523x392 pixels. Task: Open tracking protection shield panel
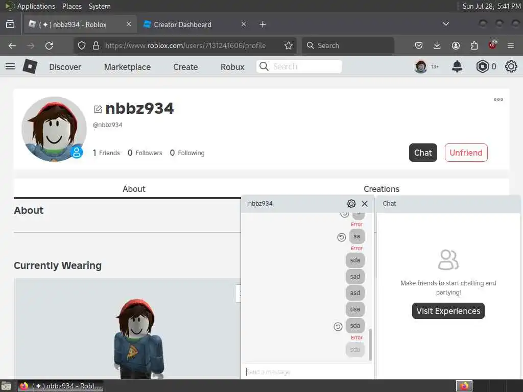[82, 45]
